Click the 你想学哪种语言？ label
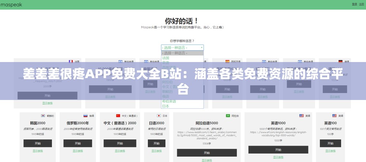 tap(182, 41)
